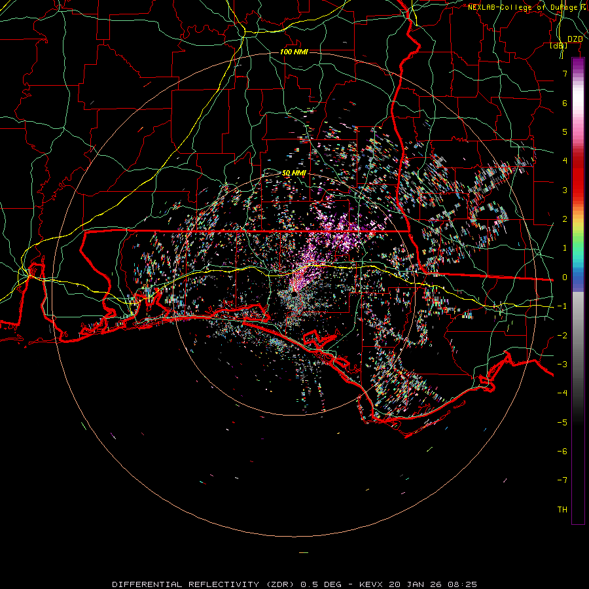The height and width of the screenshot is (589, 589).
Task: Click the scale value 5
Action: pos(565,132)
